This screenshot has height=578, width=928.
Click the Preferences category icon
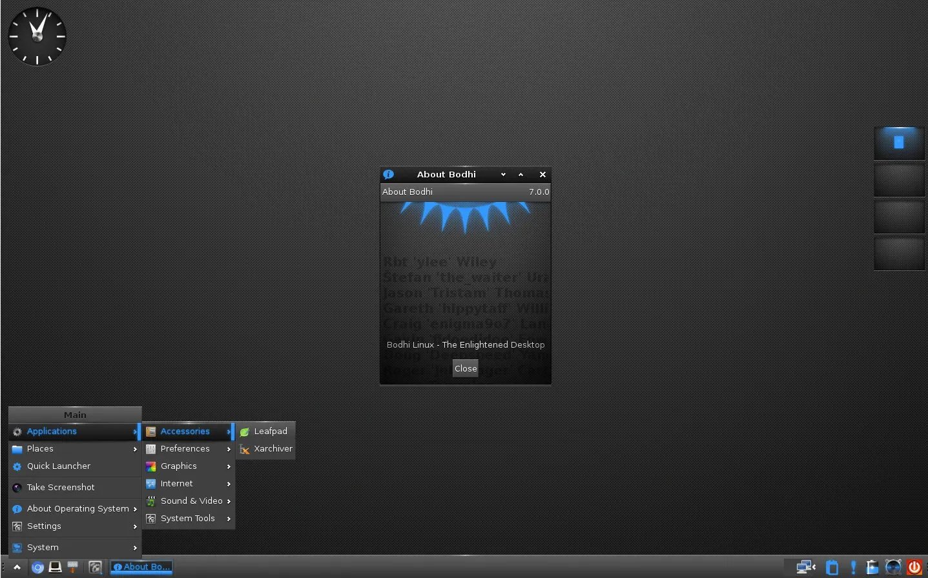[x=150, y=449]
